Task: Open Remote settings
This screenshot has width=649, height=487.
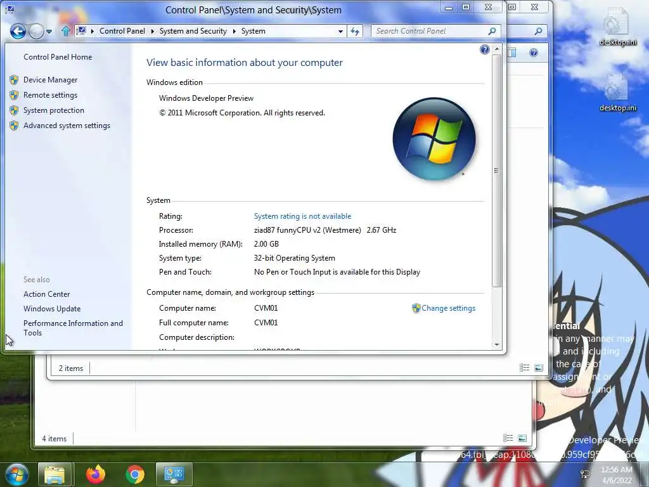Action: (x=51, y=95)
